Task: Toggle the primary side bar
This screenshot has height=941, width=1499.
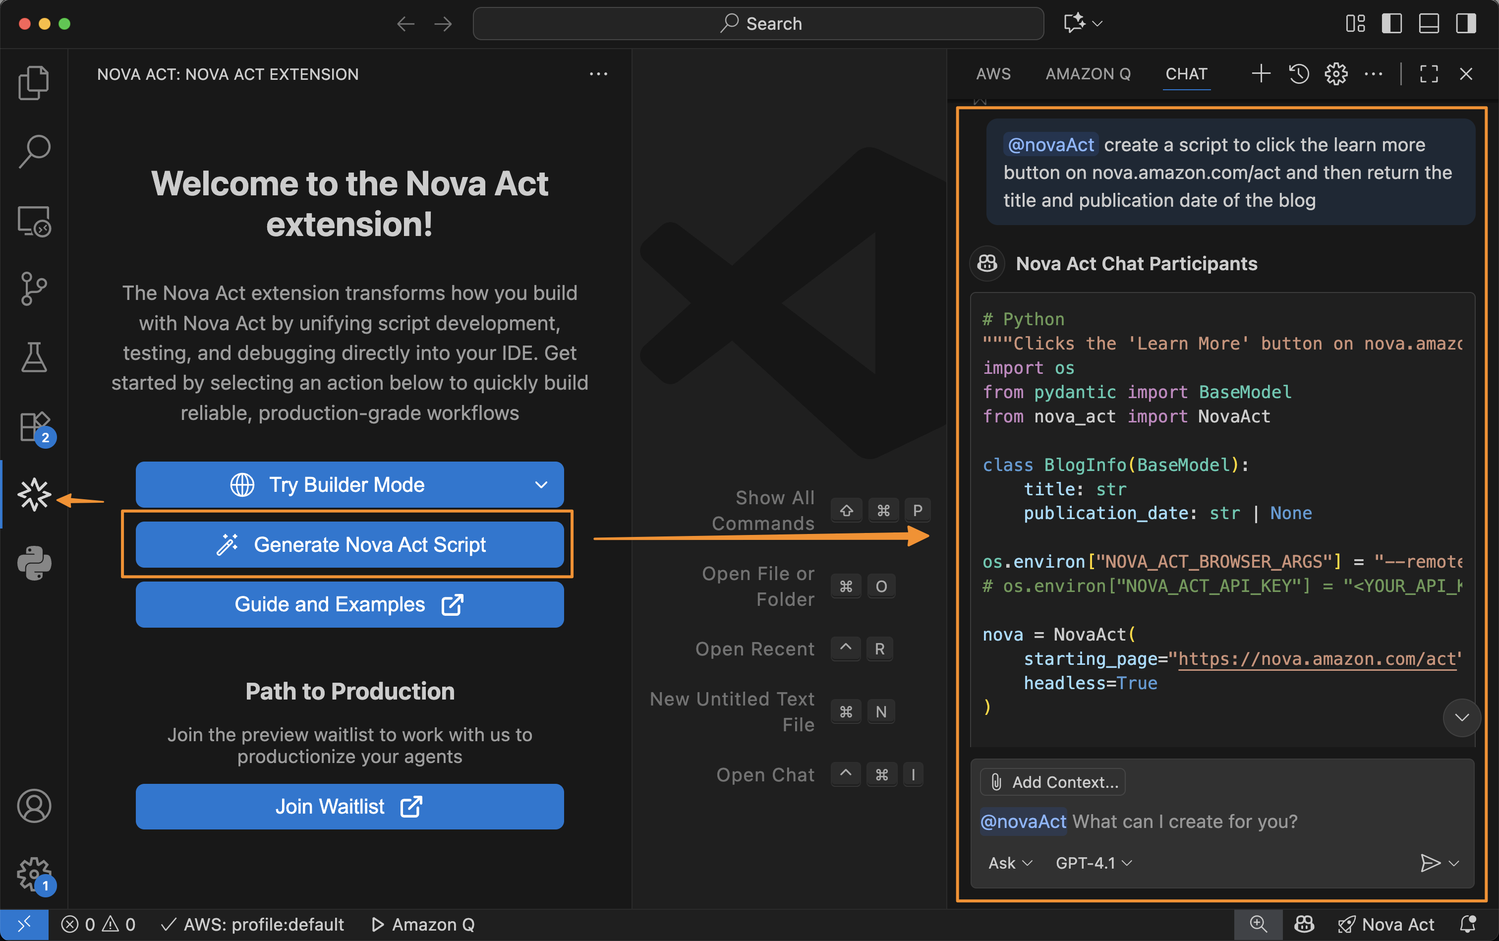Action: point(1391,24)
